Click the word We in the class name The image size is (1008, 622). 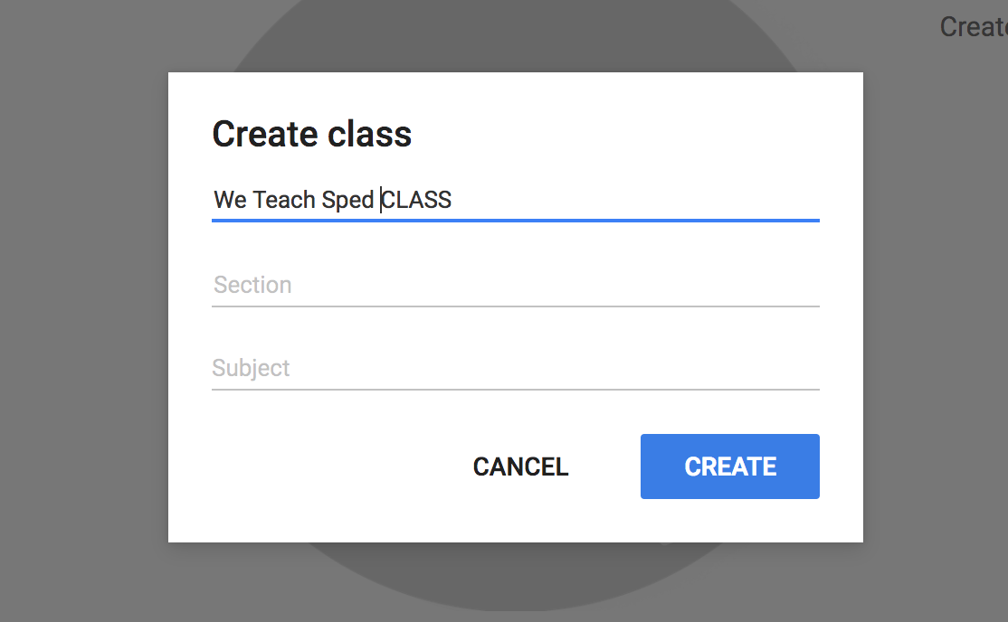[230, 200]
